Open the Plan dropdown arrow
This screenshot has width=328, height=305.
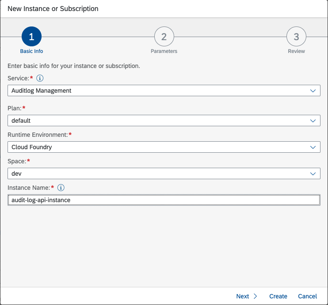pos(313,120)
